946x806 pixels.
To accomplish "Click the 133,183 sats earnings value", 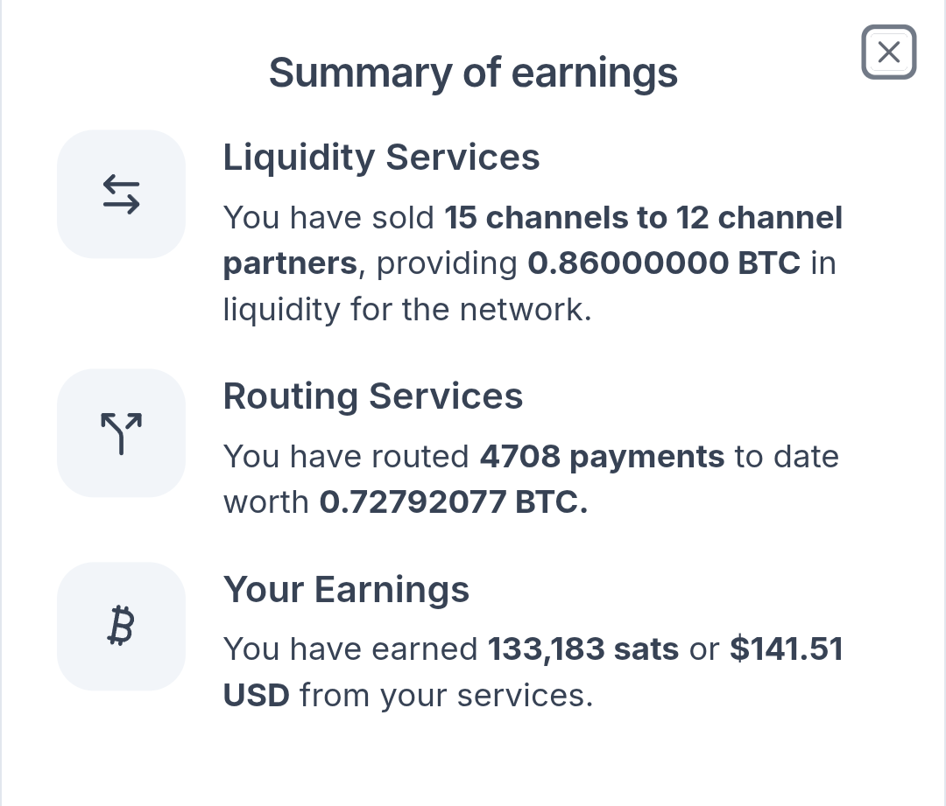I will coord(582,649).
